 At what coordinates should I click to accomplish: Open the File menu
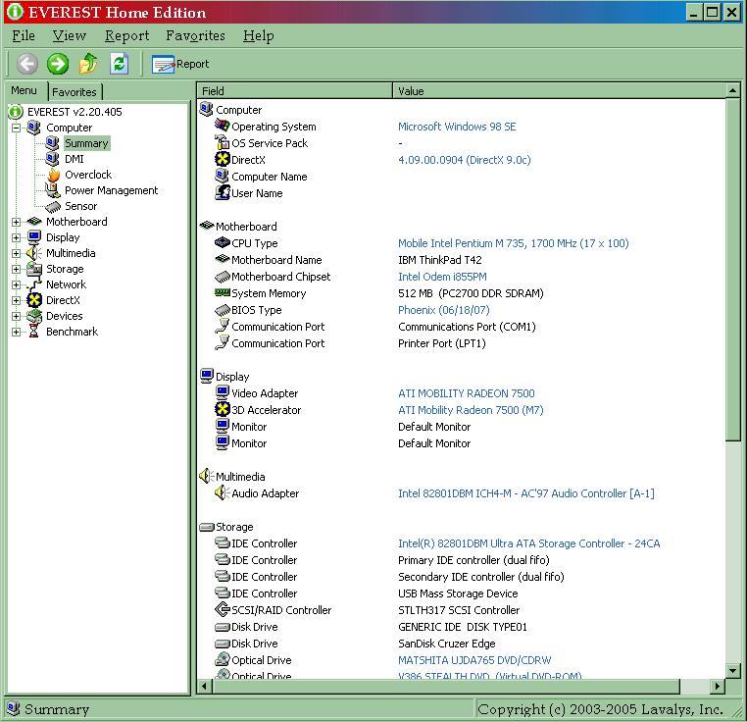(x=24, y=35)
